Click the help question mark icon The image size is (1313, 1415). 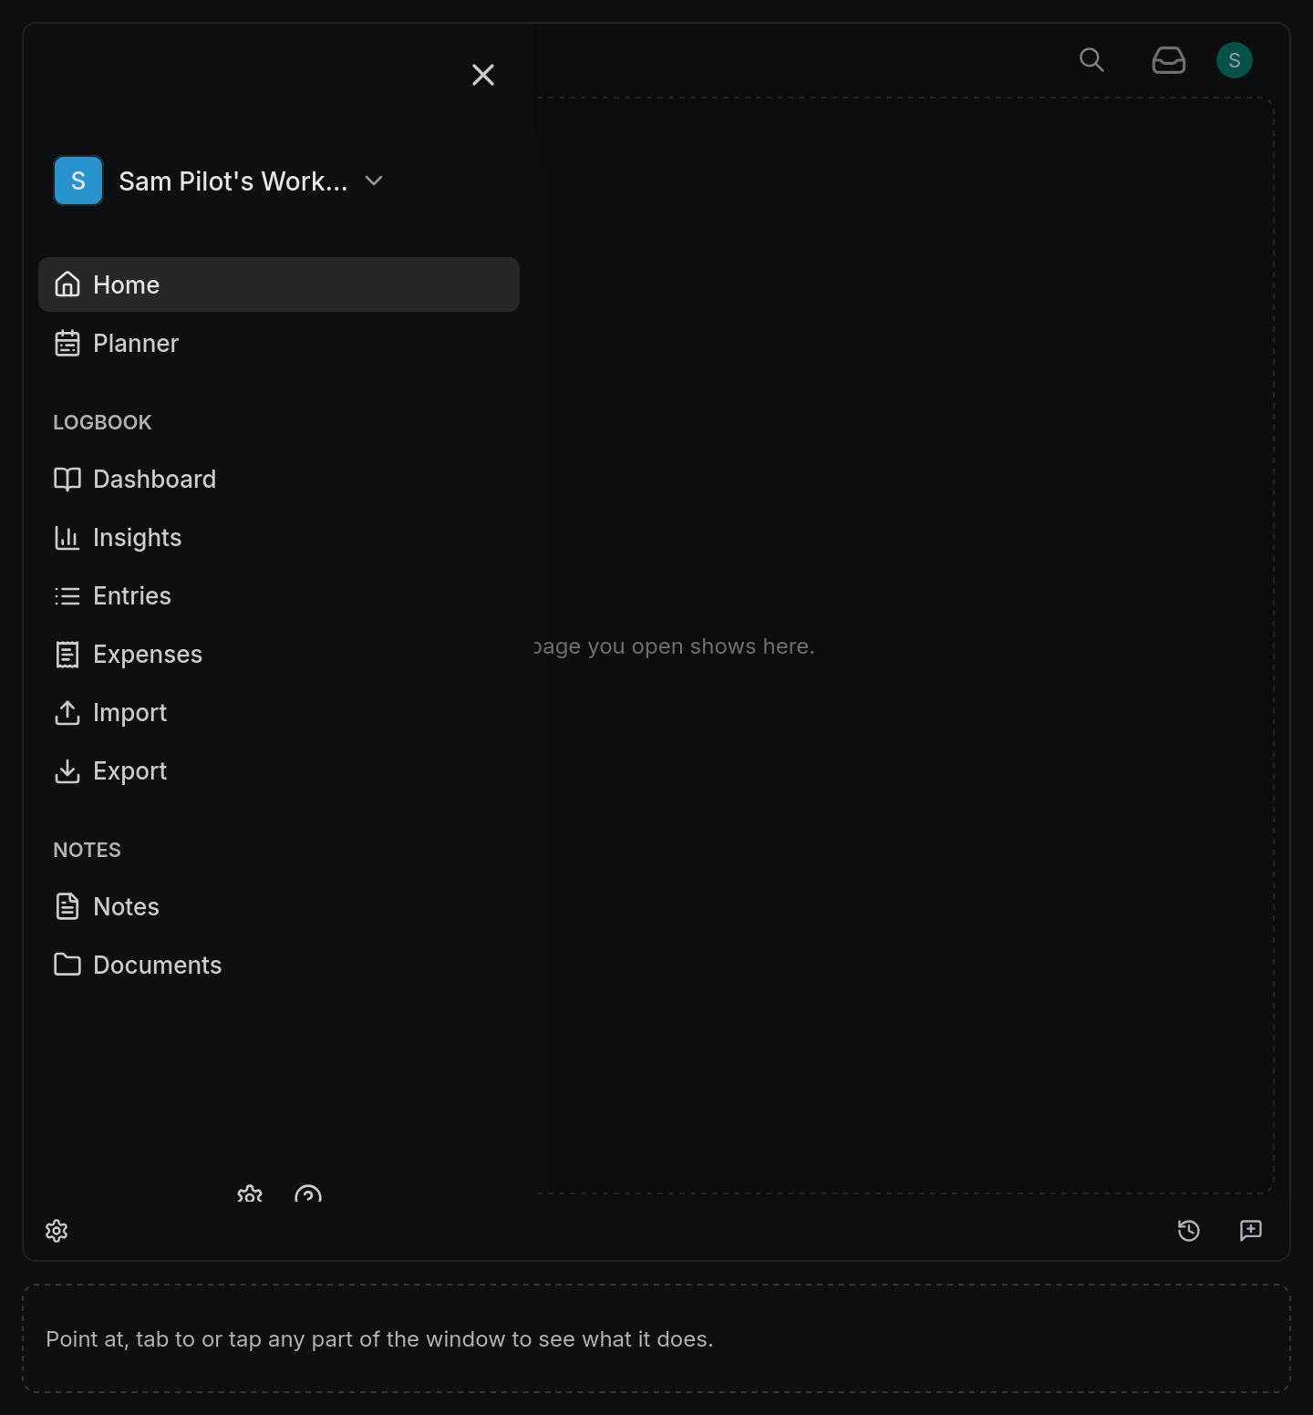click(308, 1194)
